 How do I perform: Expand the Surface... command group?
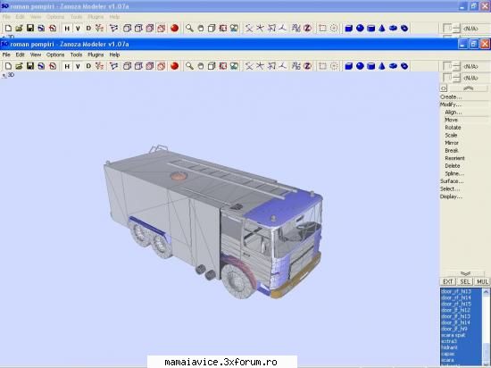[452, 181]
